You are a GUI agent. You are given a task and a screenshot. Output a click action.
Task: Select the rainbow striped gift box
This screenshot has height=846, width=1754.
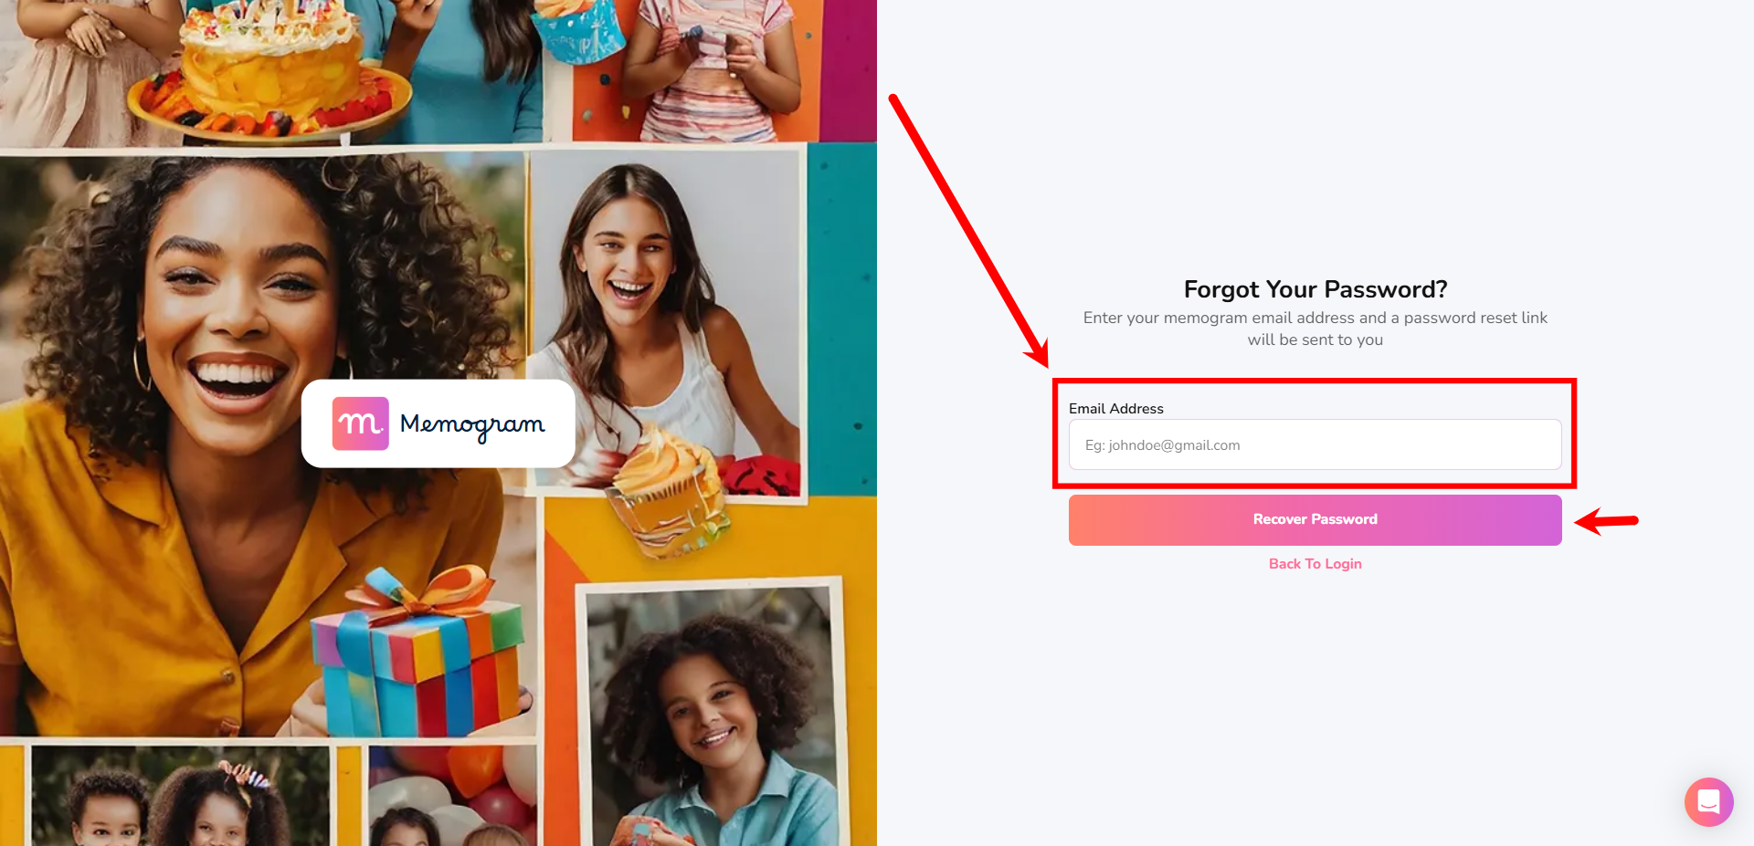click(x=420, y=653)
